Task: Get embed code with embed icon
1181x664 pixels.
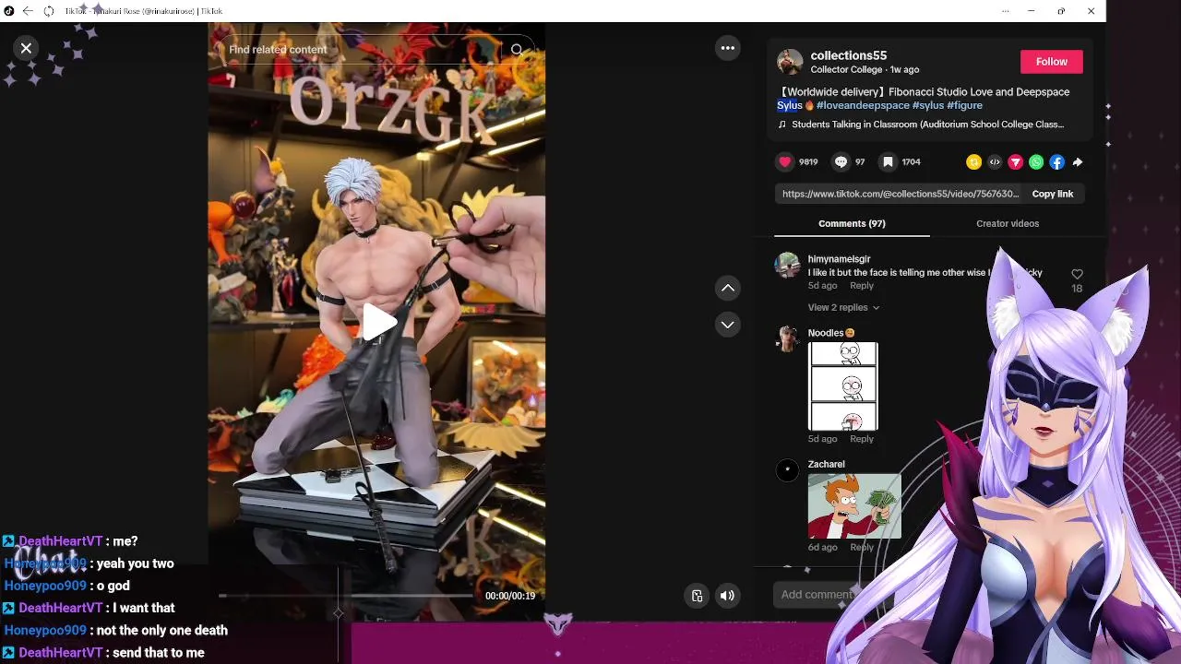Action: [995, 162]
